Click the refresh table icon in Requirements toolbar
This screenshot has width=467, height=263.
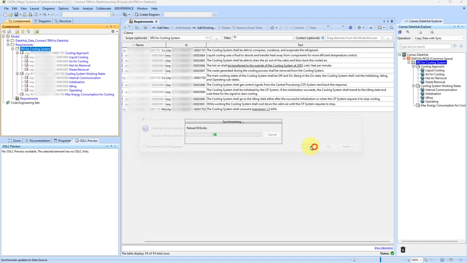tap(351, 27)
